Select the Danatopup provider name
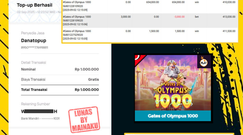 (x=34, y=41)
